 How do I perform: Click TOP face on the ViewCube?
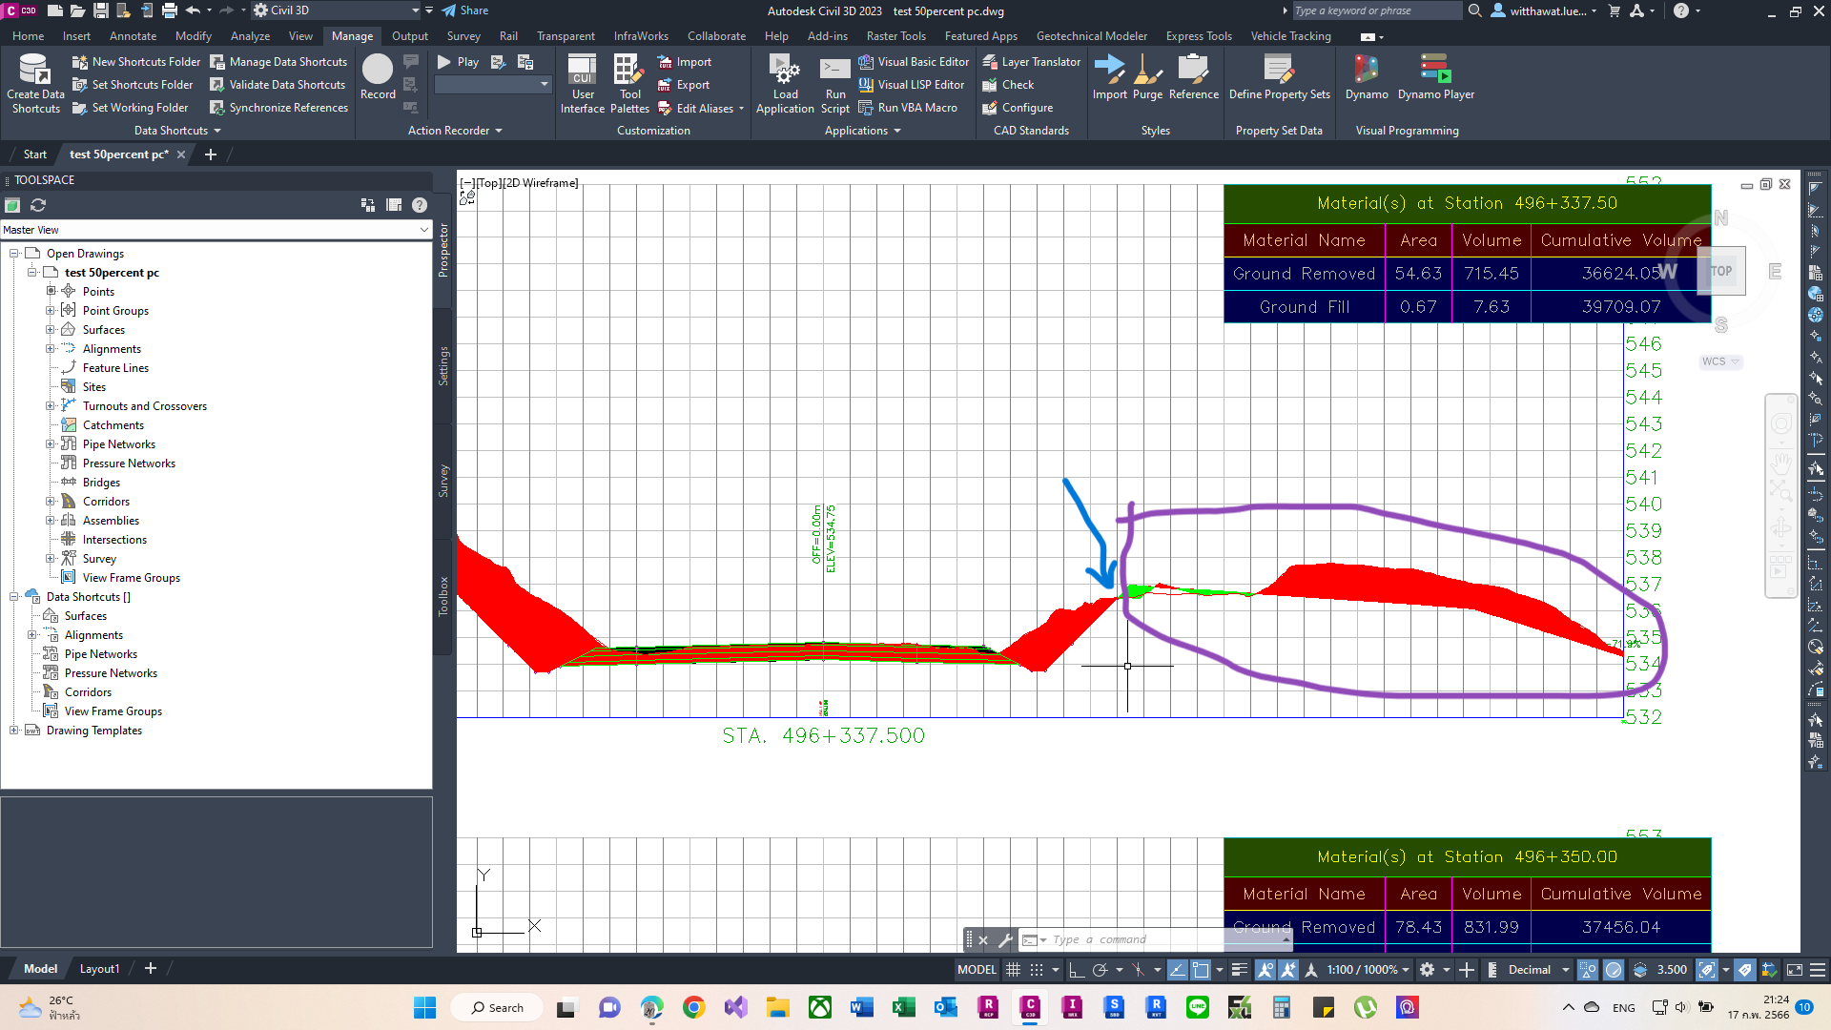click(x=1720, y=272)
